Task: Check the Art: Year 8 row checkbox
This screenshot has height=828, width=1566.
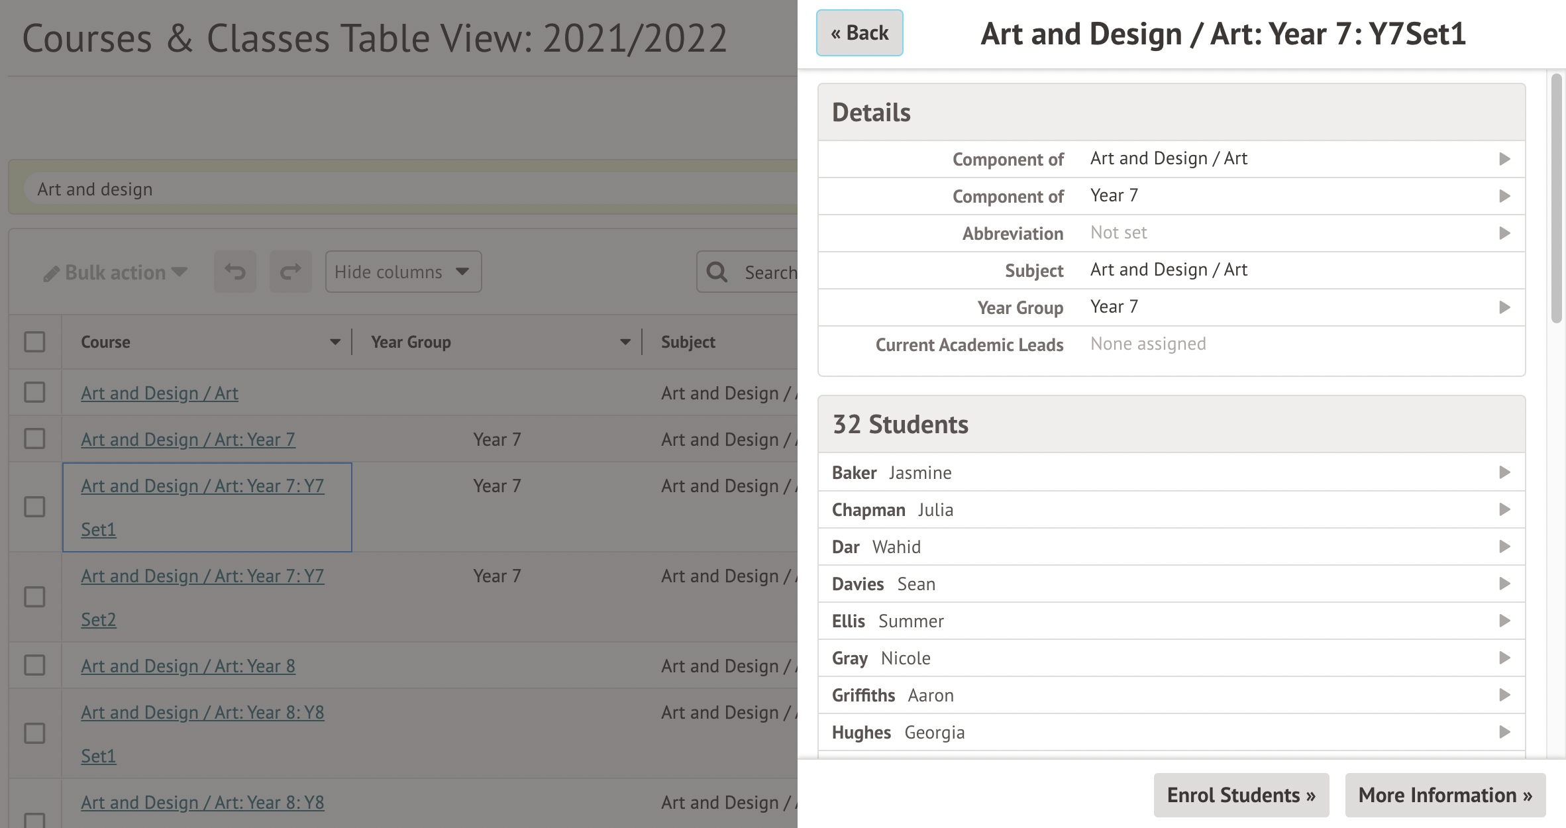Action: click(x=34, y=665)
